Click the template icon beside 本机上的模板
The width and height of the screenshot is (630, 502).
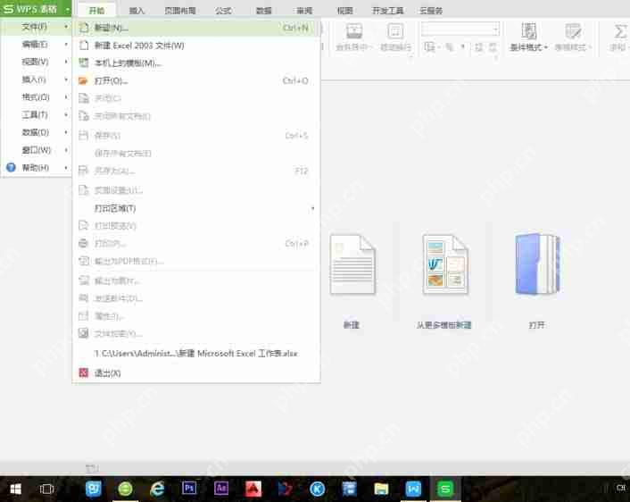click(84, 63)
